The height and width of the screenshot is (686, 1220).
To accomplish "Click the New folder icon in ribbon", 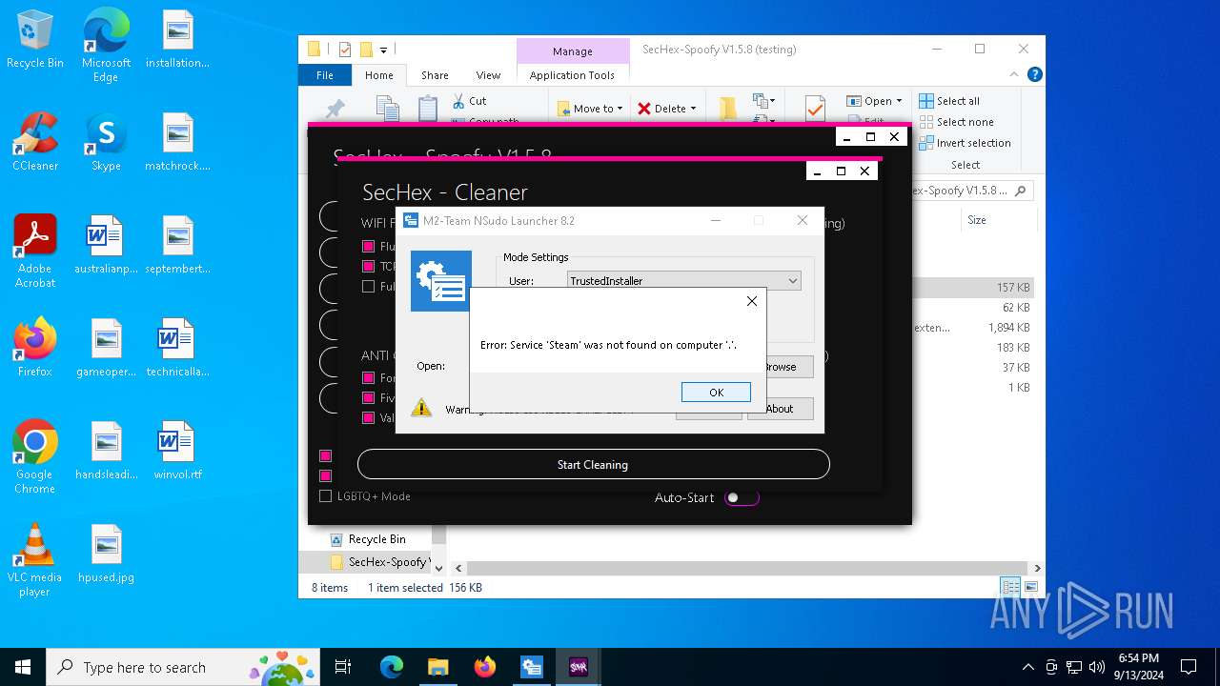I will pyautogui.click(x=728, y=107).
